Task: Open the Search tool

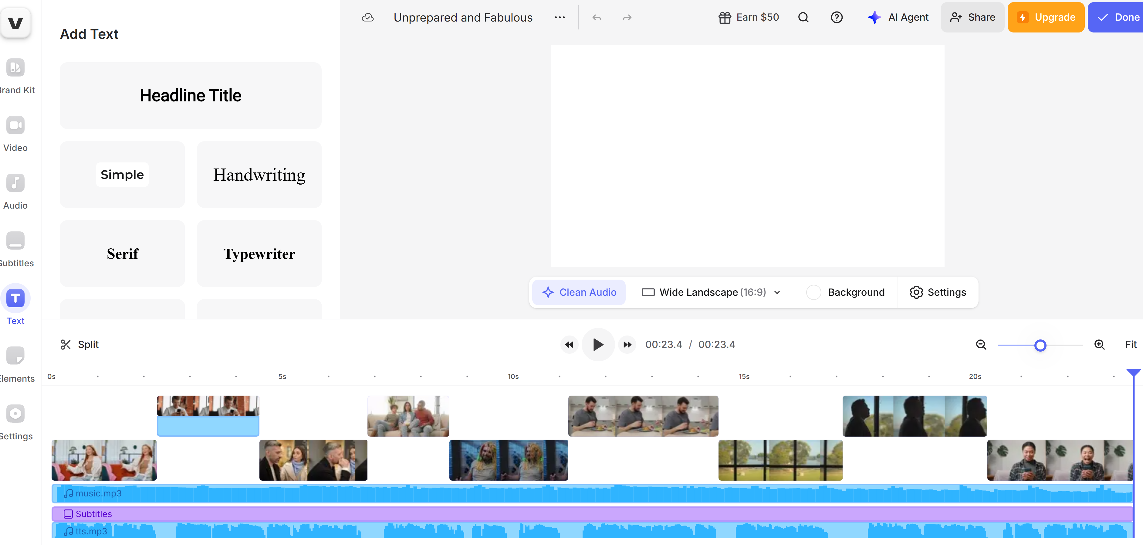Action: 803,17
